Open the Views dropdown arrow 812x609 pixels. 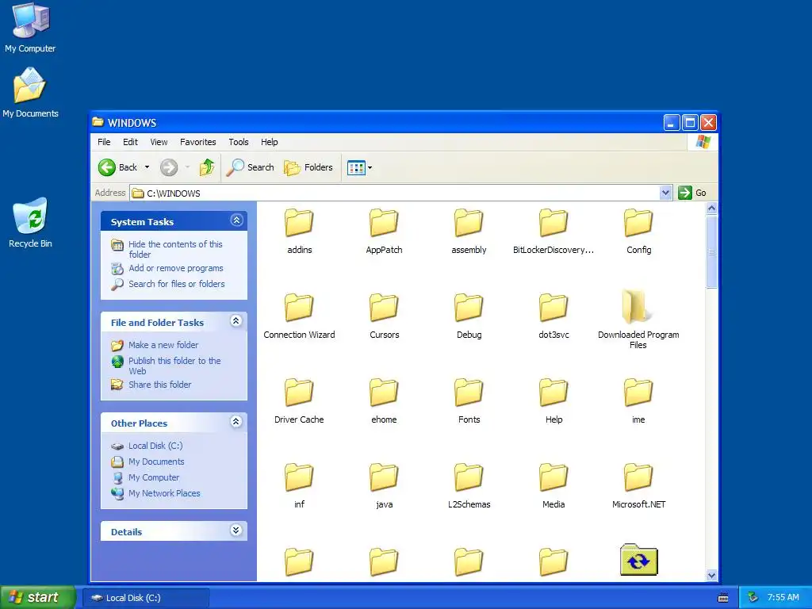(370, 168)
